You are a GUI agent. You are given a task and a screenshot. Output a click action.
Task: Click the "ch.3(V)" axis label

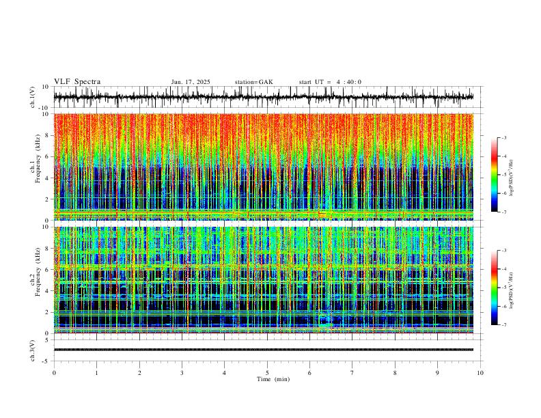click(x=33, y=350)
